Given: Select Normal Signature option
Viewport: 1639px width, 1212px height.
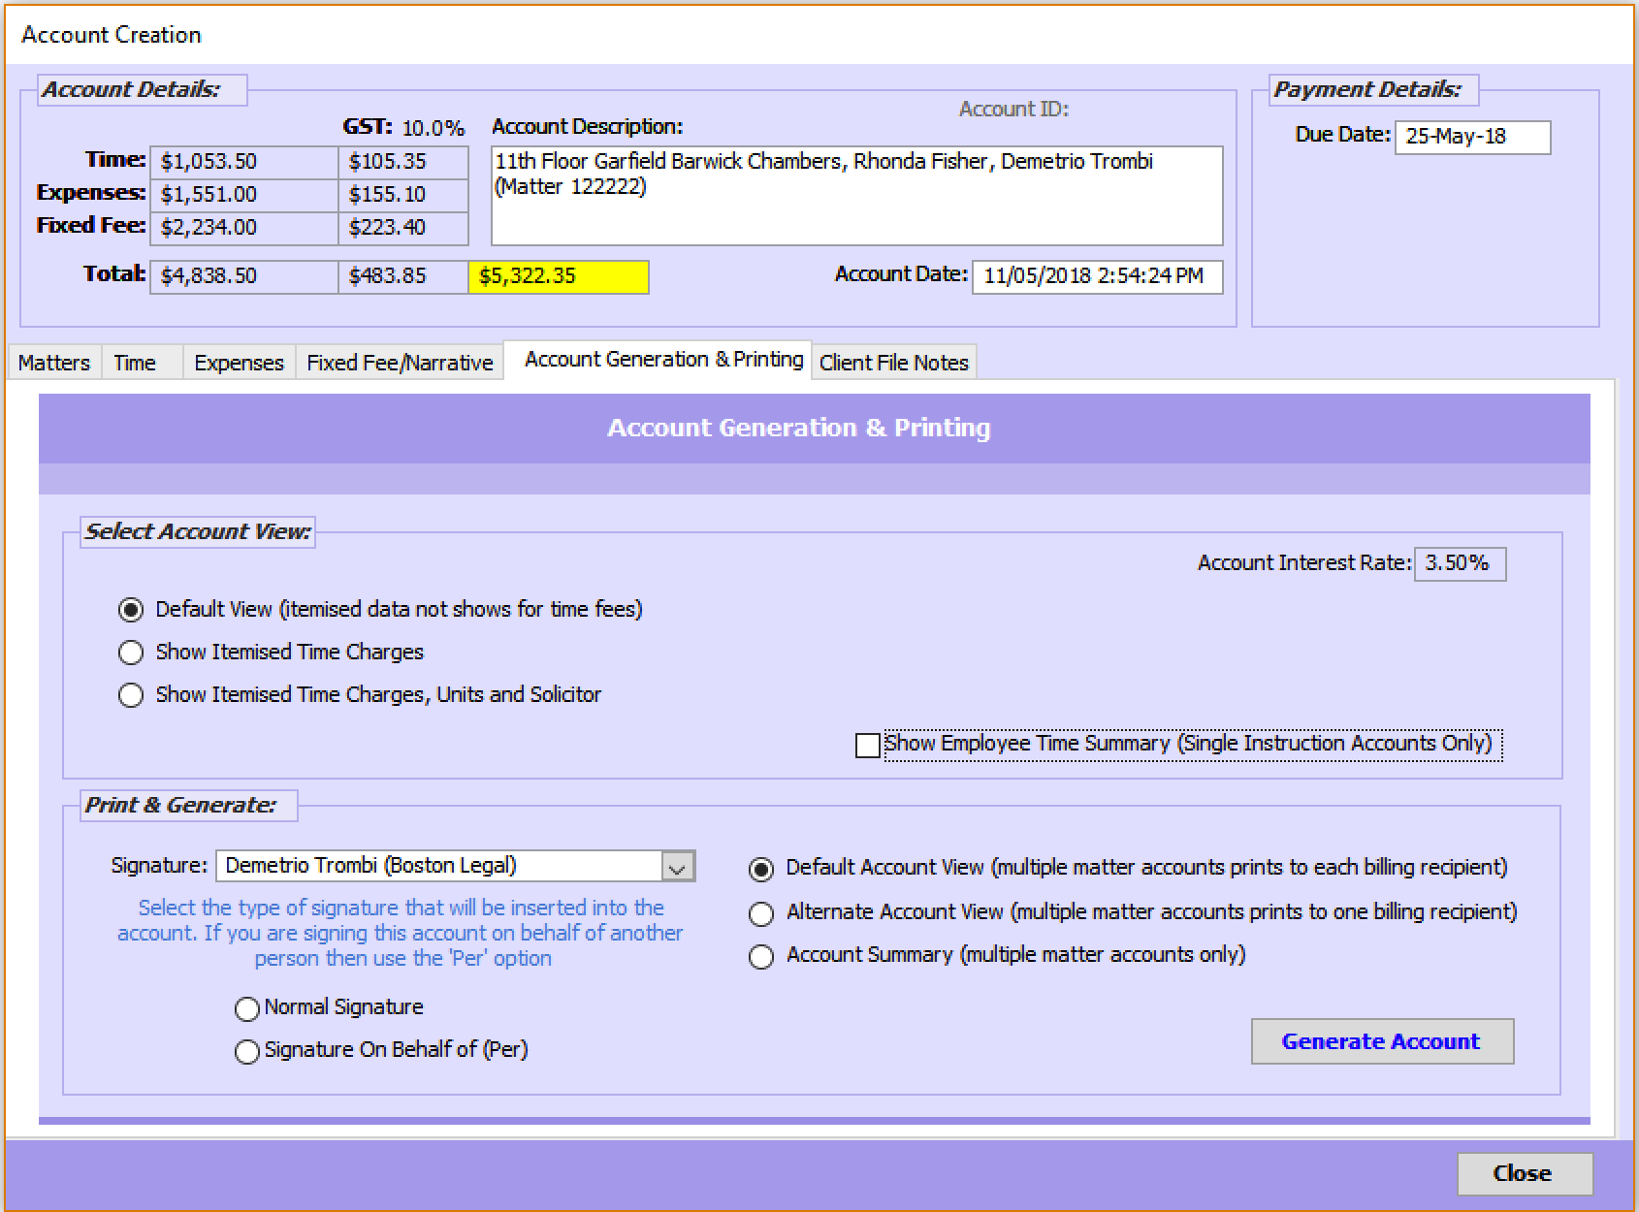Looking at the screenshot, I should point(247,1008).
